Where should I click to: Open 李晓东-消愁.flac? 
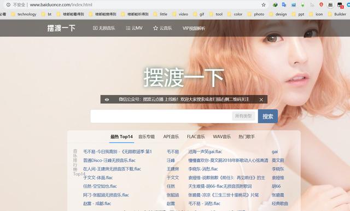pos(203,169)
